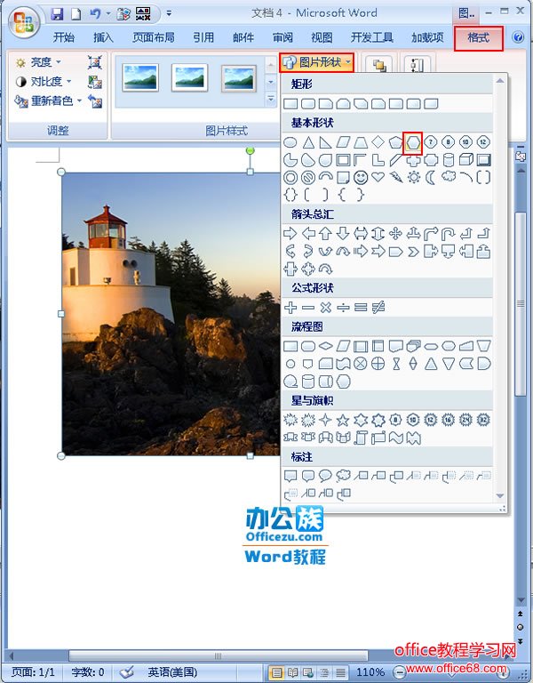The height and width of the screenshot is (683, 533).
Task: Select the oval shape in basic shapes
Action: point(290,142)
